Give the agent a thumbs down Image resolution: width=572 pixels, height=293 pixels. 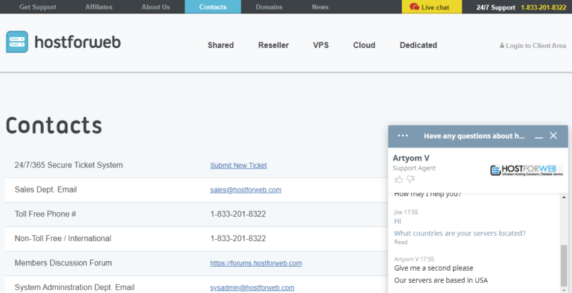[x=410, y=179]
